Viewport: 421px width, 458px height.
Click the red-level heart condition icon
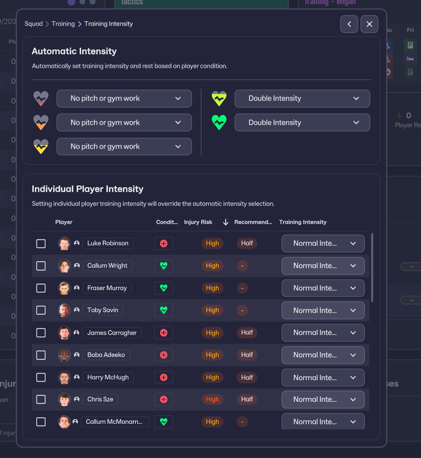pyautogui.click(x=41, y=98)
